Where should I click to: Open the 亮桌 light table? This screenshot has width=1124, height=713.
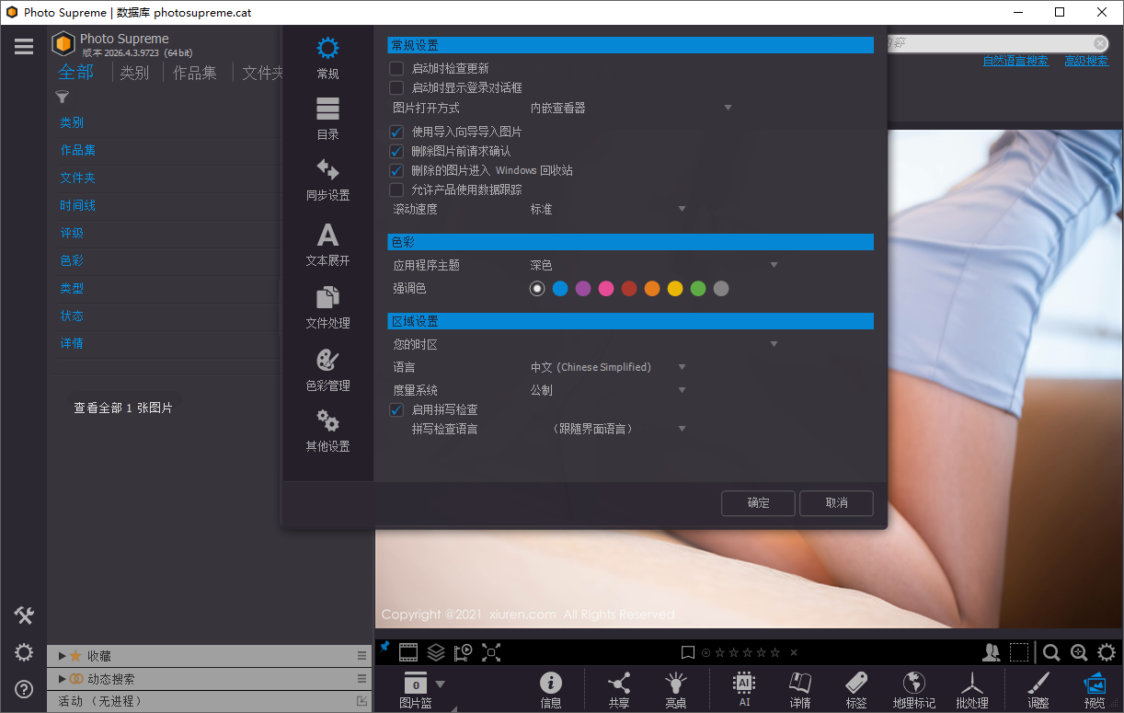click(x=676, y=690)
